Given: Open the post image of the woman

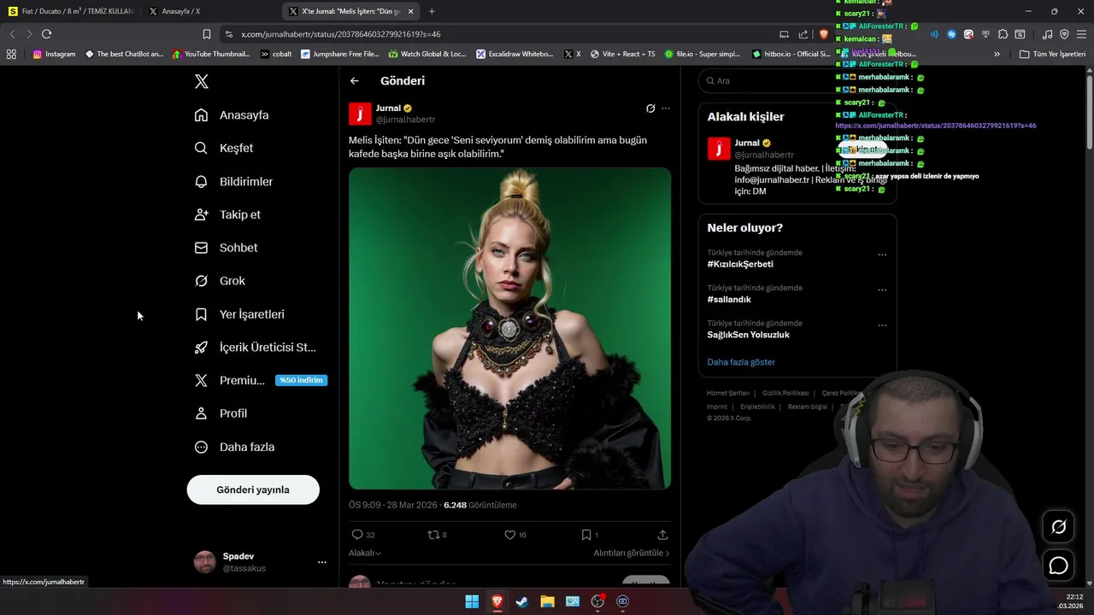Looking at the screenshot, I should click(509, 328).
